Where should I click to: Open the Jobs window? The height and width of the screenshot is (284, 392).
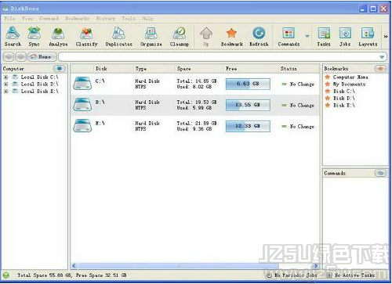pos(345,37)
